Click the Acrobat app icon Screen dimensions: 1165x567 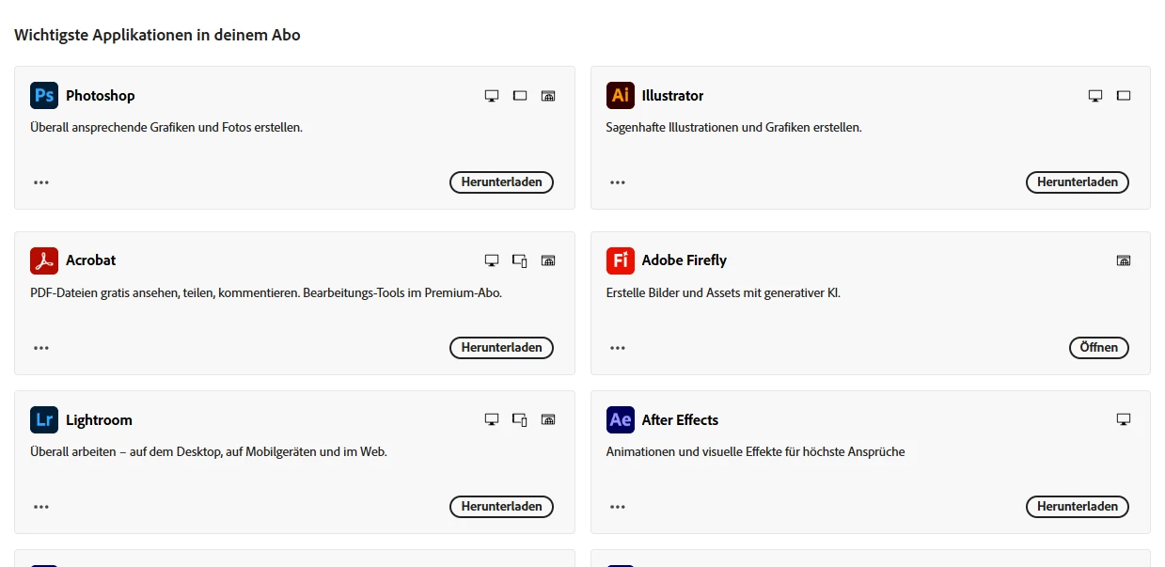tap(44, 260)
